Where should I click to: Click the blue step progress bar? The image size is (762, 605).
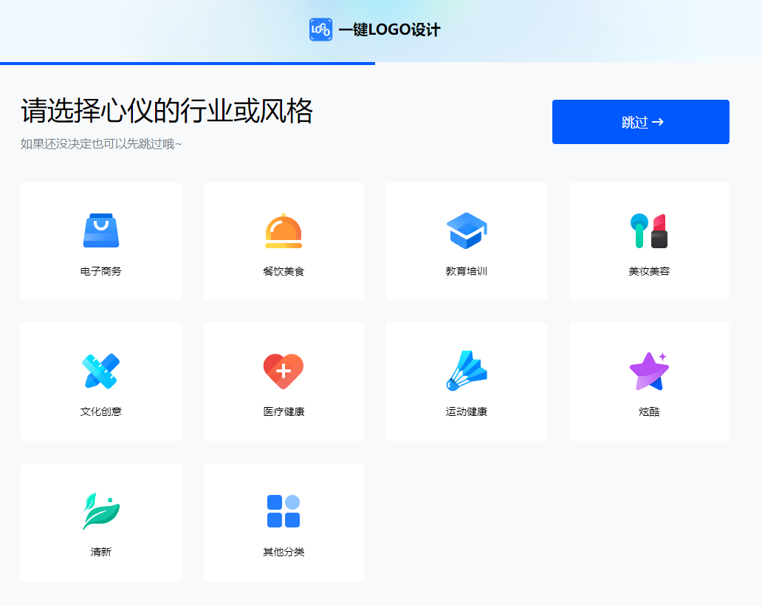[x=188, y=64]
